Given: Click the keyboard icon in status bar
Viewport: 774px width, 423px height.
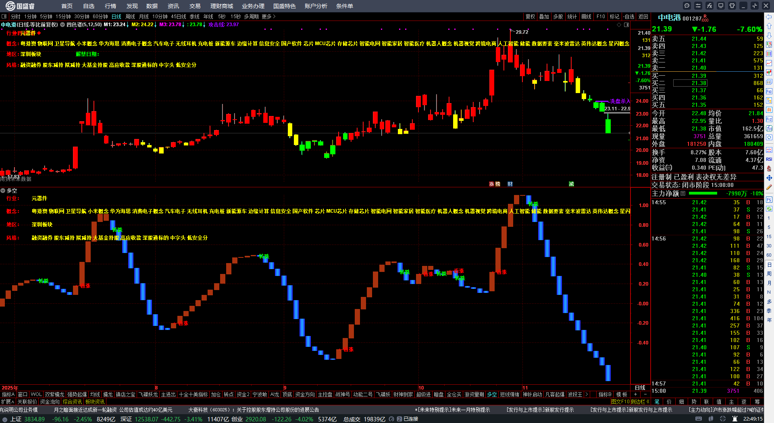Looking at the screenshot, I should [699, 419].
